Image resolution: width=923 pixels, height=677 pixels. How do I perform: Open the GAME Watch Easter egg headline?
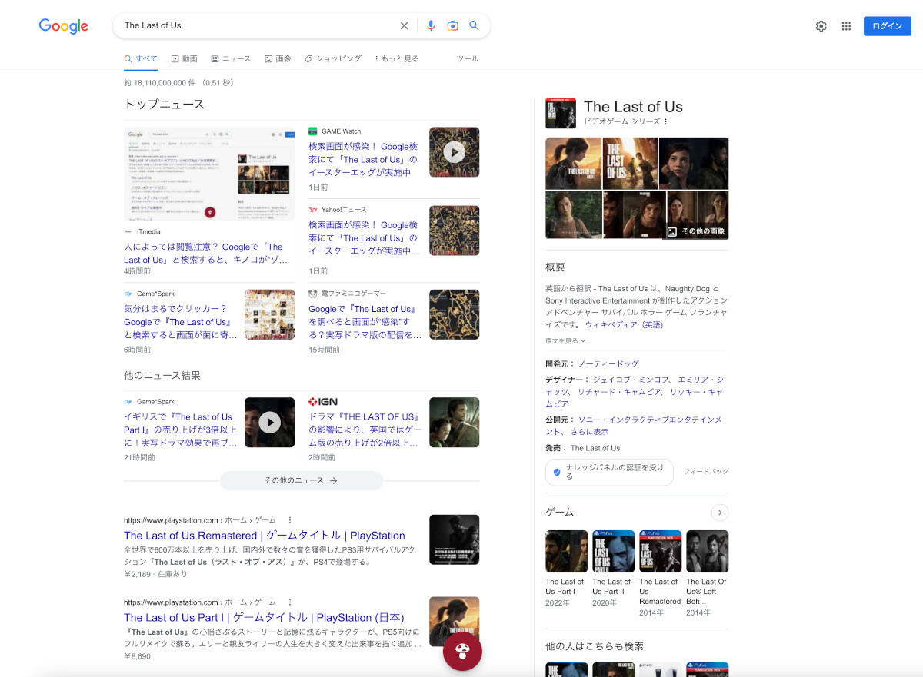(363, 160)
